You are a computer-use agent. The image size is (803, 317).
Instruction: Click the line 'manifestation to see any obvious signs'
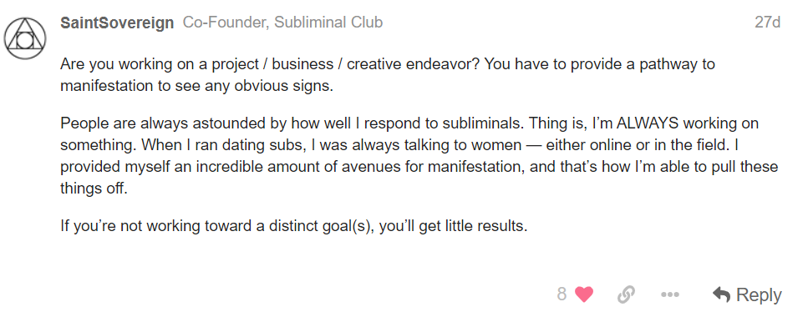tap(196, 86)
